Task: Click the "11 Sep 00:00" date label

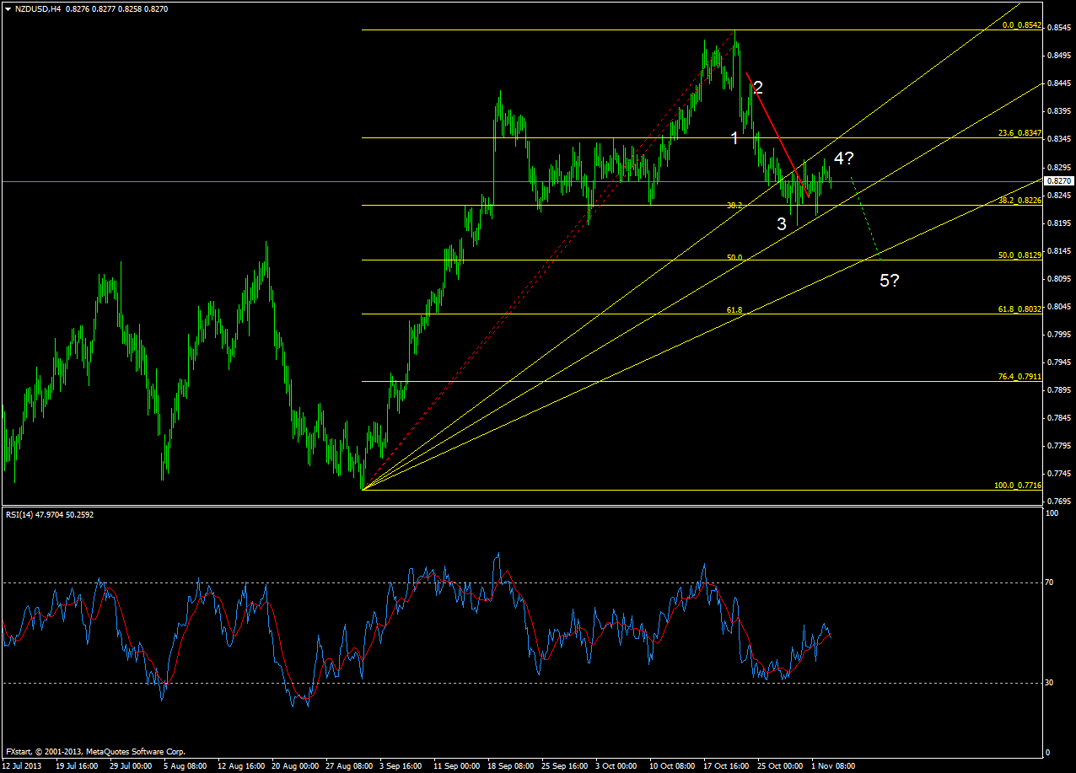Action: (x=456, y=765)
